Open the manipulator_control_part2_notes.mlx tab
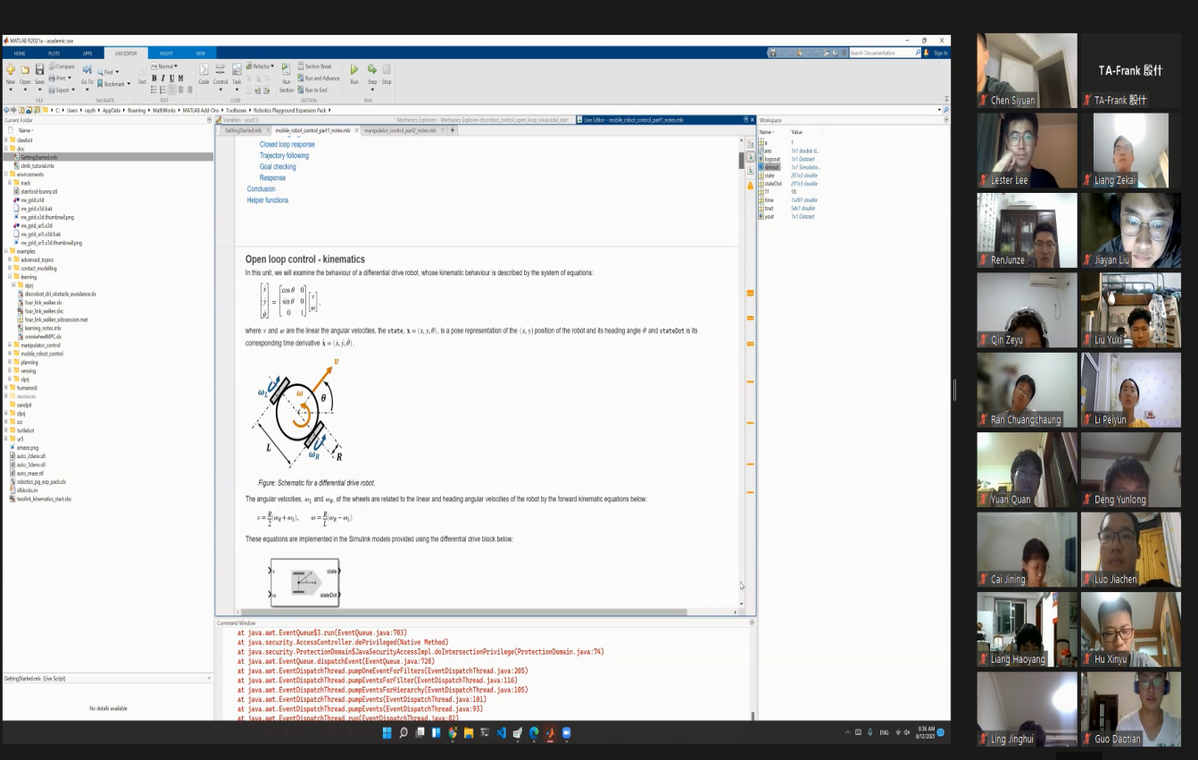Screen dimensions: 1198x760 pyautogui.click(x=400, y=130)
